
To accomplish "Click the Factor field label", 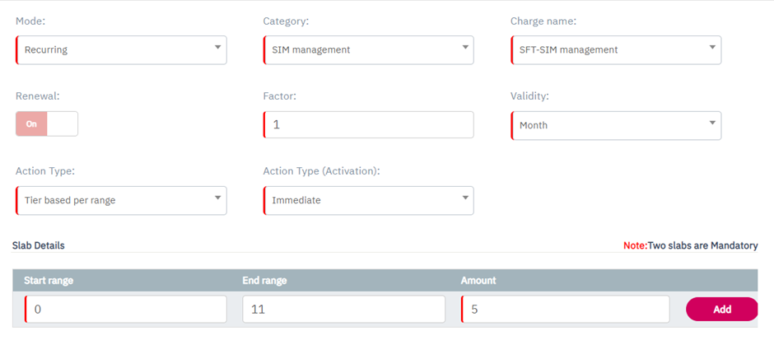I will pyautogui.click(x=279, y=96).
